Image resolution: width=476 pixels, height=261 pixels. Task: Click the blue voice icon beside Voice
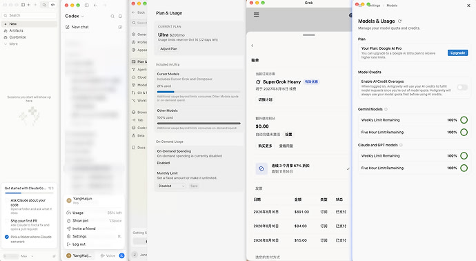[x=121, y=255]
